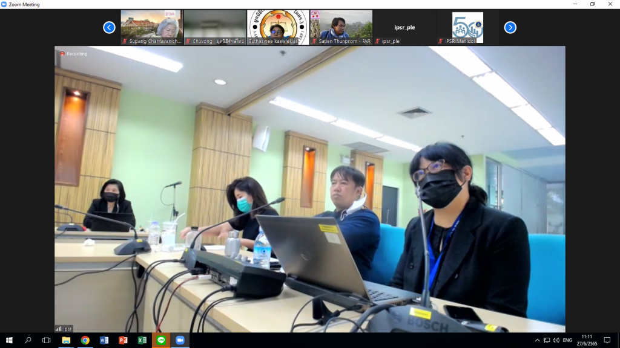The height and width of the screenshot is (348, 620).
Task: Open File Explorer from the taskbar
Action: (x=65, y=340)
